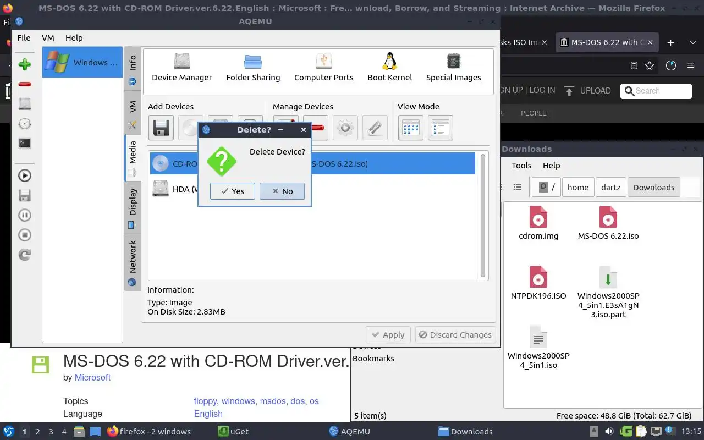
Task: Open Boot Kernel settings
Action: [390, 67]
